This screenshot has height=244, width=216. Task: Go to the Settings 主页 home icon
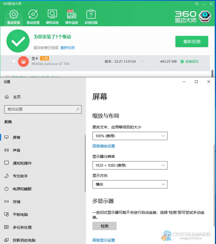point(7,97)
